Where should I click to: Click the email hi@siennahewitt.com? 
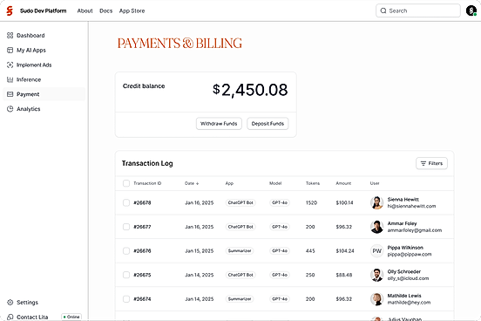tap(411, 206)
